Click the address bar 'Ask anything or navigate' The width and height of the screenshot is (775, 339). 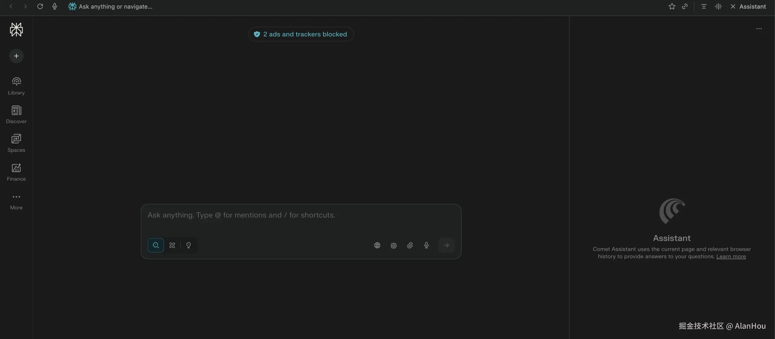point(115,6)
